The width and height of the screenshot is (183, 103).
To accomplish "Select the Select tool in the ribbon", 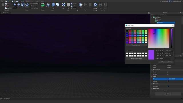I will tap(15, 5).
